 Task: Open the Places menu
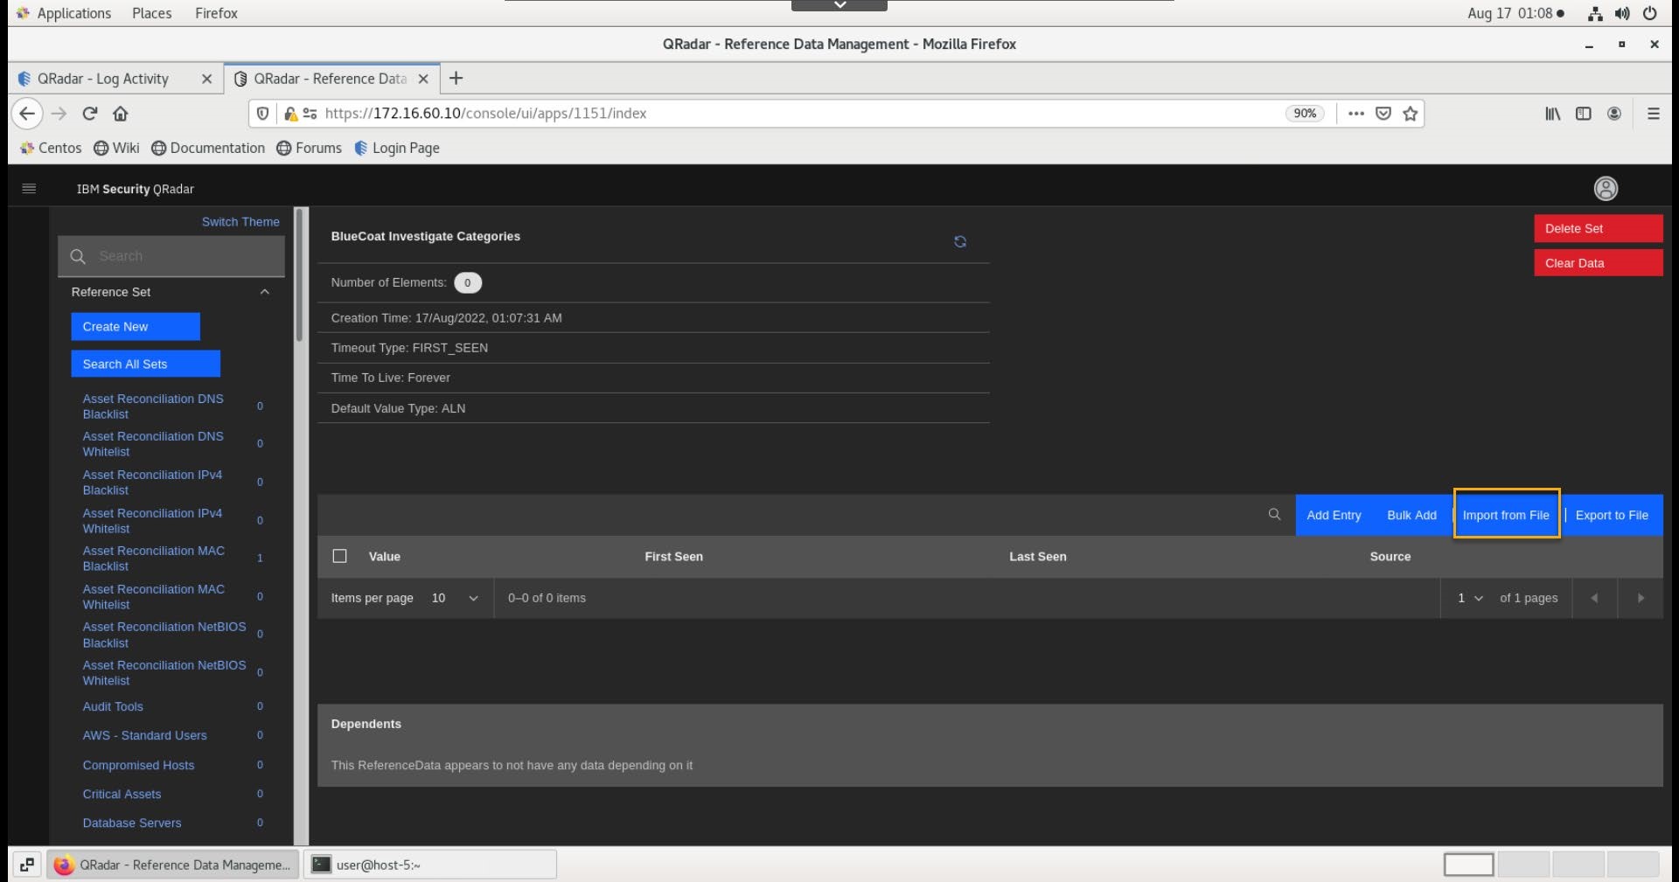tap(151, 13)
